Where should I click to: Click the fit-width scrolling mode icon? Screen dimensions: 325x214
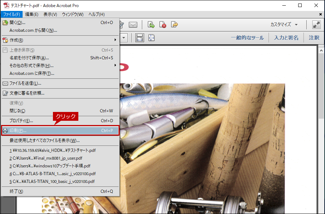click(140, 38)
